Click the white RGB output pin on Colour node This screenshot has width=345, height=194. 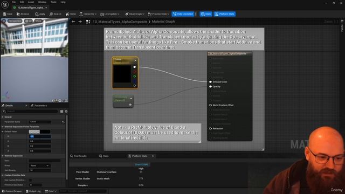135,67
